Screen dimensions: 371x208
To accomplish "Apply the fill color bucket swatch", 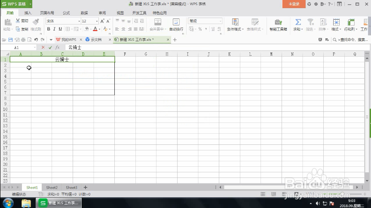I will pos(86,29).
